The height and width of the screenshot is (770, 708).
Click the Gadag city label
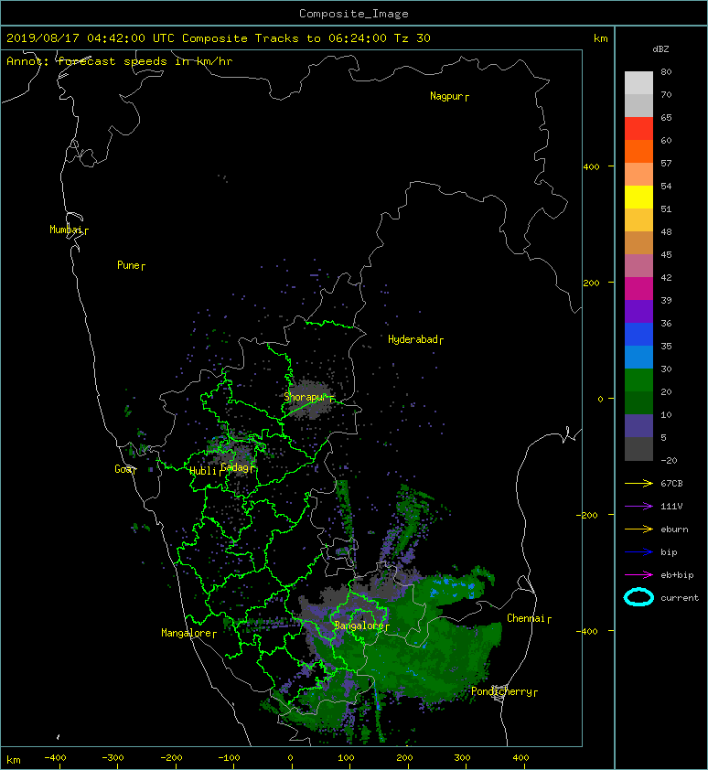(x=235, y=467)
